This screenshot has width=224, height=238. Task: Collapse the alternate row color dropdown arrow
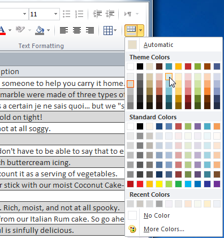click(141, 31)
